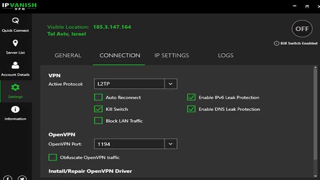Expand the Active Protocol dropdown arrow
The height and width of the screenshot is (180, 320).
[x=171, y=84]
